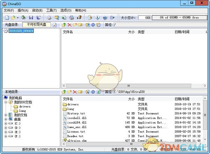Select the History.txt file in list
210x154 pixels.
[76, 113]
